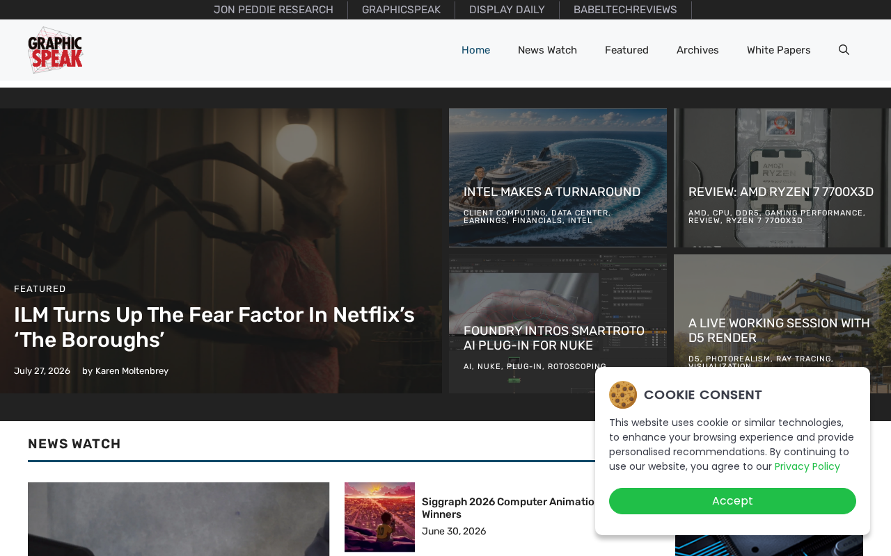Open the Earnings tag

(485, 221)
